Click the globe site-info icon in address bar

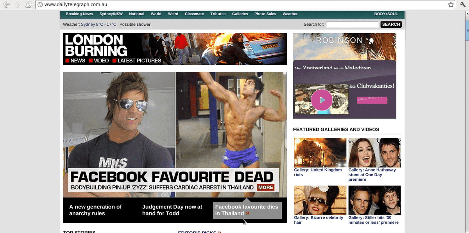coord(40,5)
